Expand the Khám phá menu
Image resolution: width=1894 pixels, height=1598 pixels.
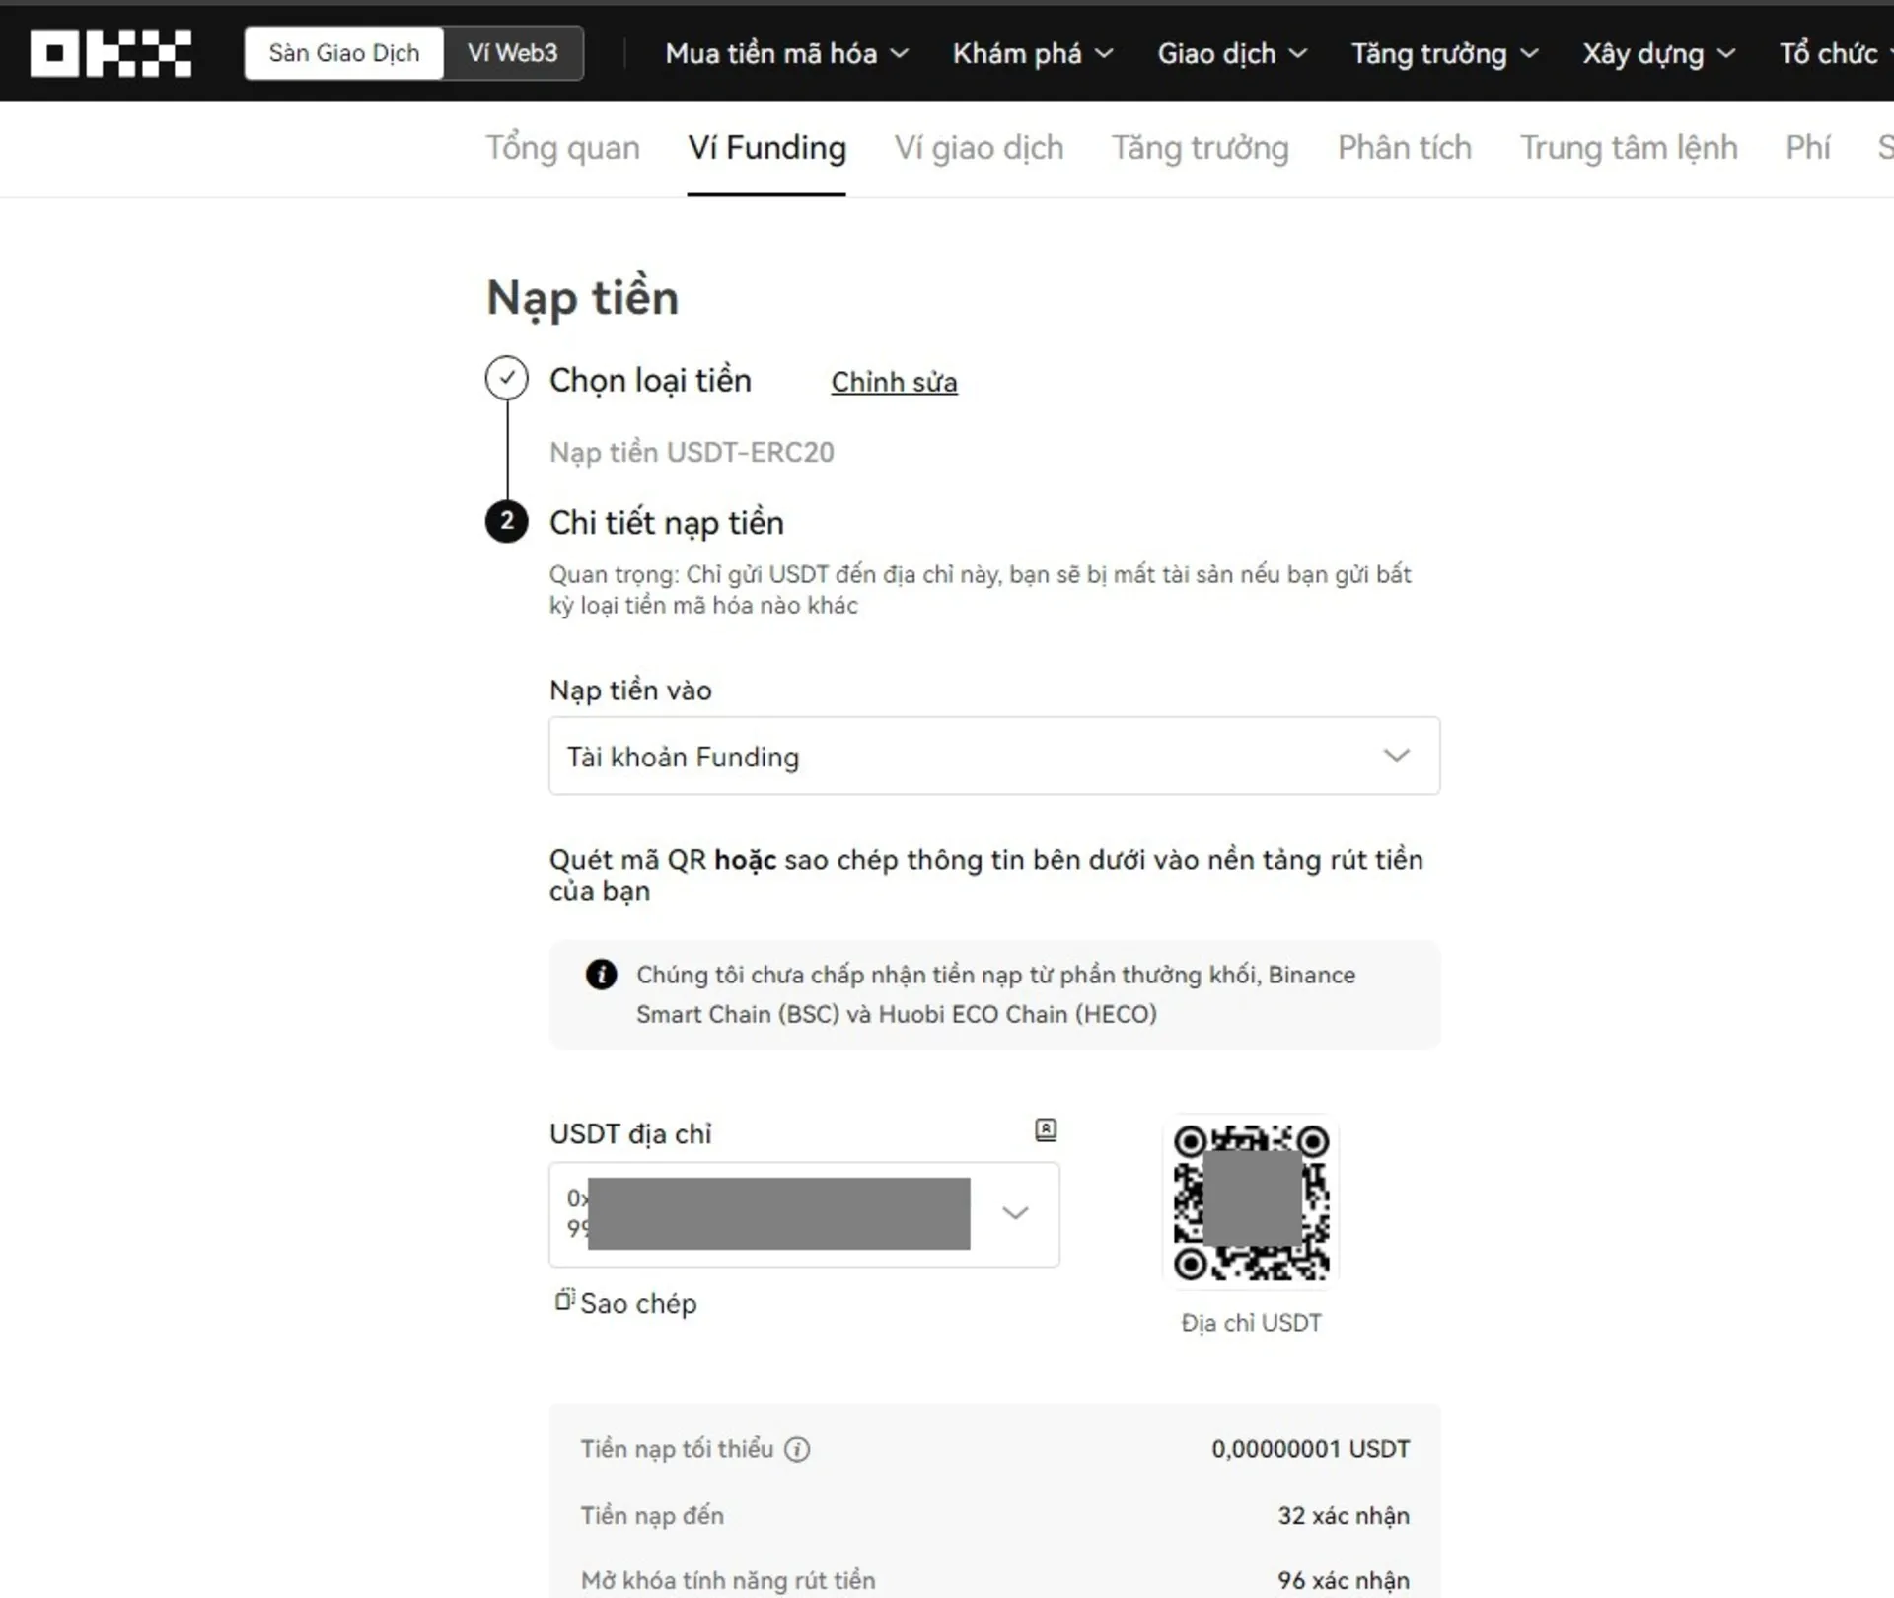pos(1032,53)
